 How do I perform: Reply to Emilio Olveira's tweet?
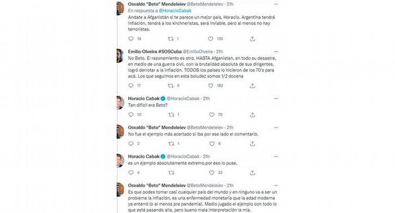[131, 86]
